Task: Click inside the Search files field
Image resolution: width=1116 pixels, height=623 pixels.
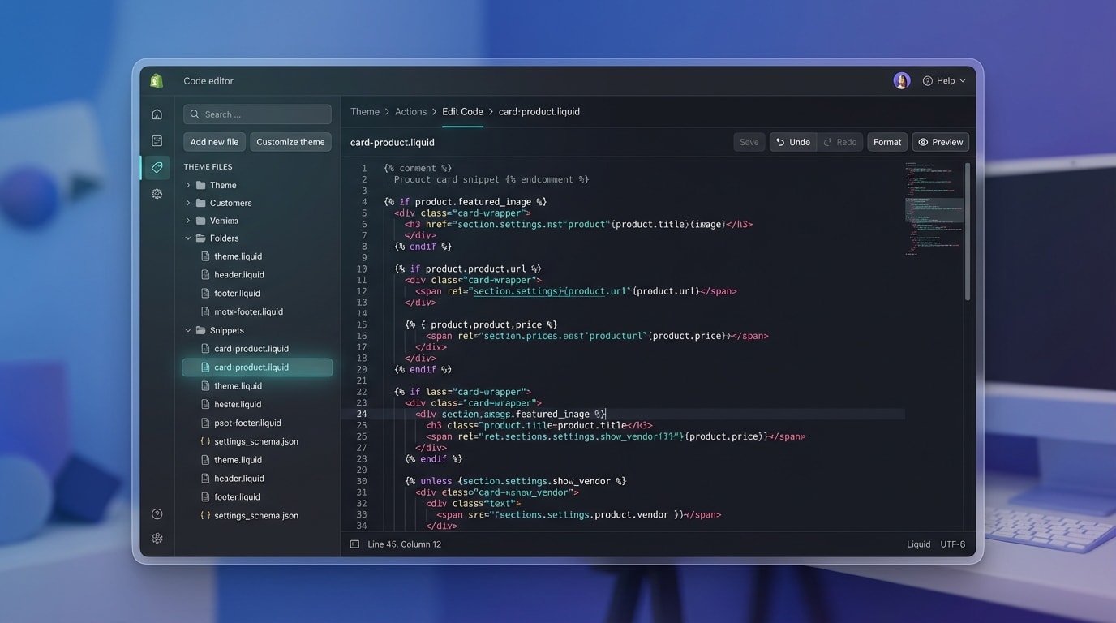Action: [257, 114]
